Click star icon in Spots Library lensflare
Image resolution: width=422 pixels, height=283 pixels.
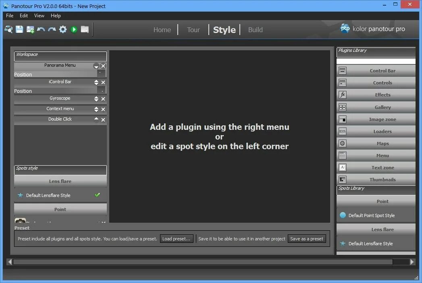pyautogui.click(x=343, y=244)
